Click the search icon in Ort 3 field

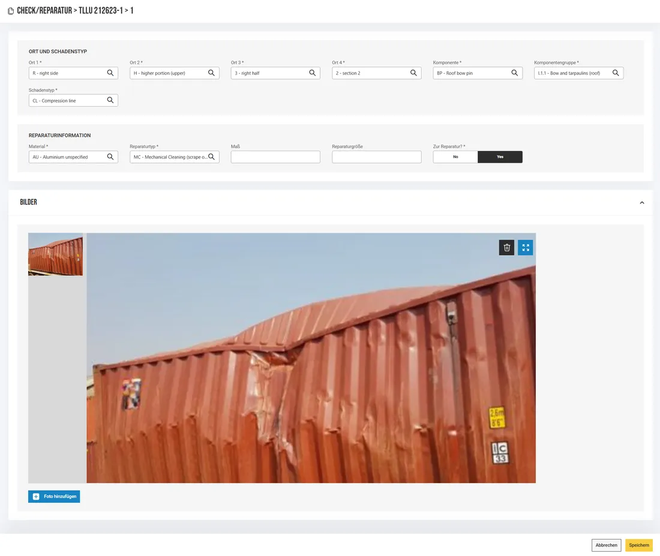point(313,73)
